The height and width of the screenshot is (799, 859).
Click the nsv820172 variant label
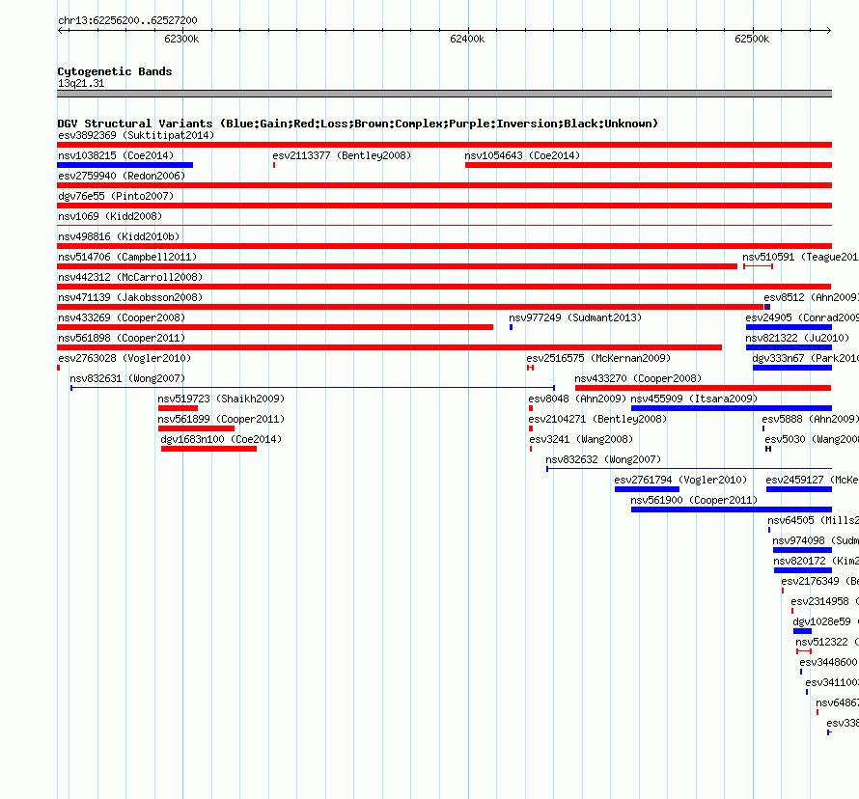click(817, 561)
